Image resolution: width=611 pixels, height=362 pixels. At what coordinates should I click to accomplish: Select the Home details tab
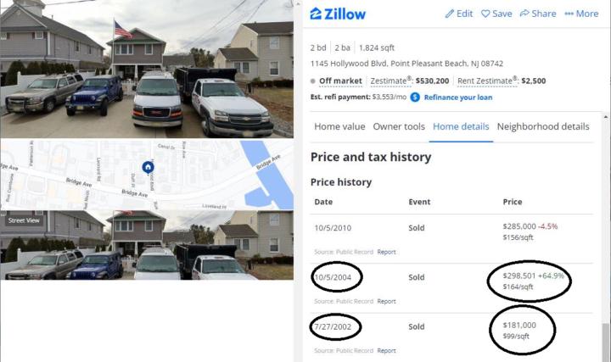click(461, 126)
